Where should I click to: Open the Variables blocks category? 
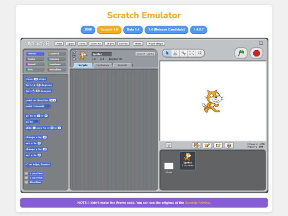57,70
